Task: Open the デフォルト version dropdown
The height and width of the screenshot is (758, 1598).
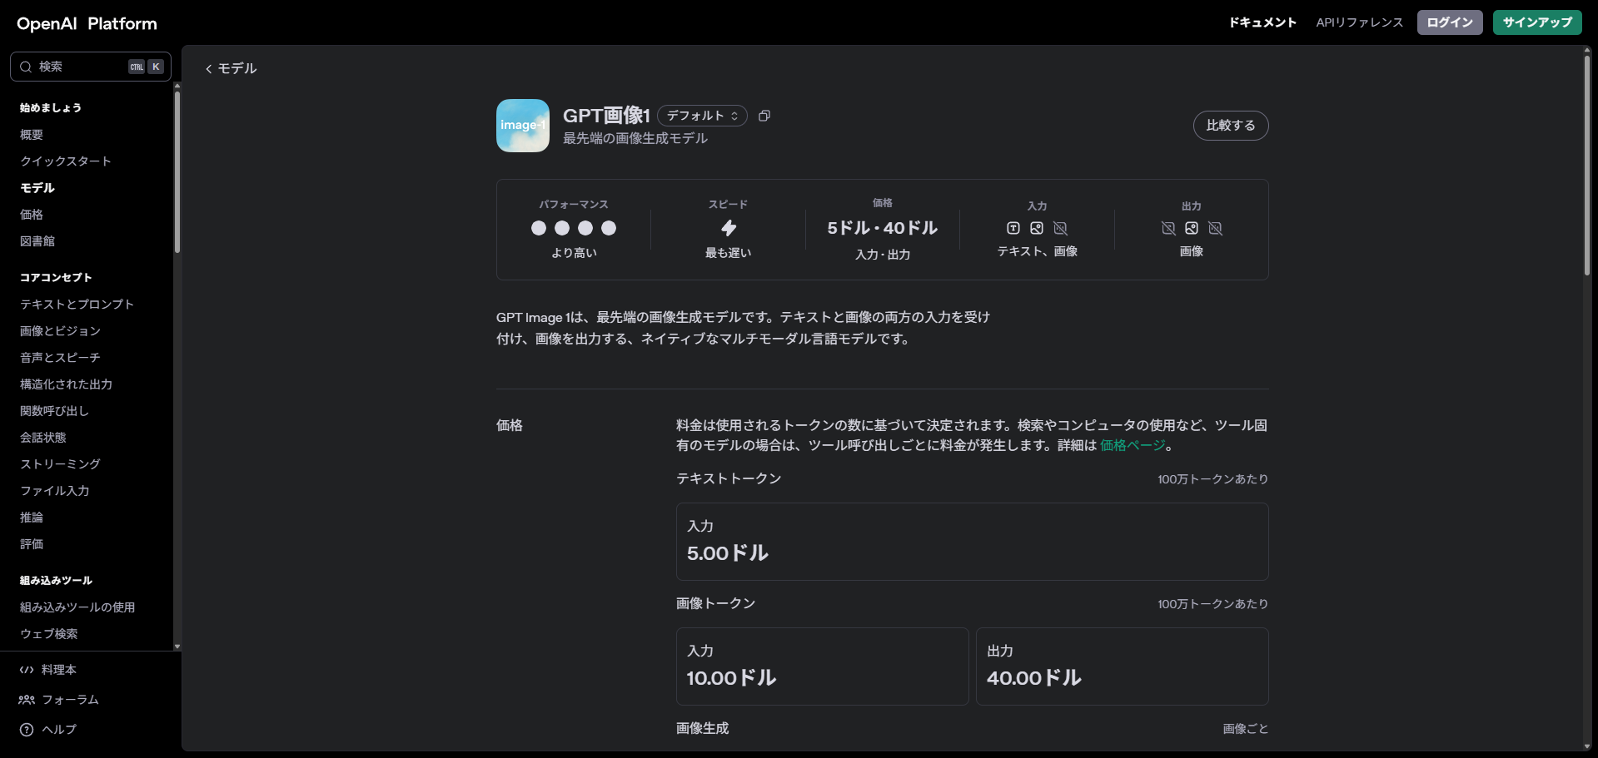Action: pyautogui.click(x=702, y=116)
